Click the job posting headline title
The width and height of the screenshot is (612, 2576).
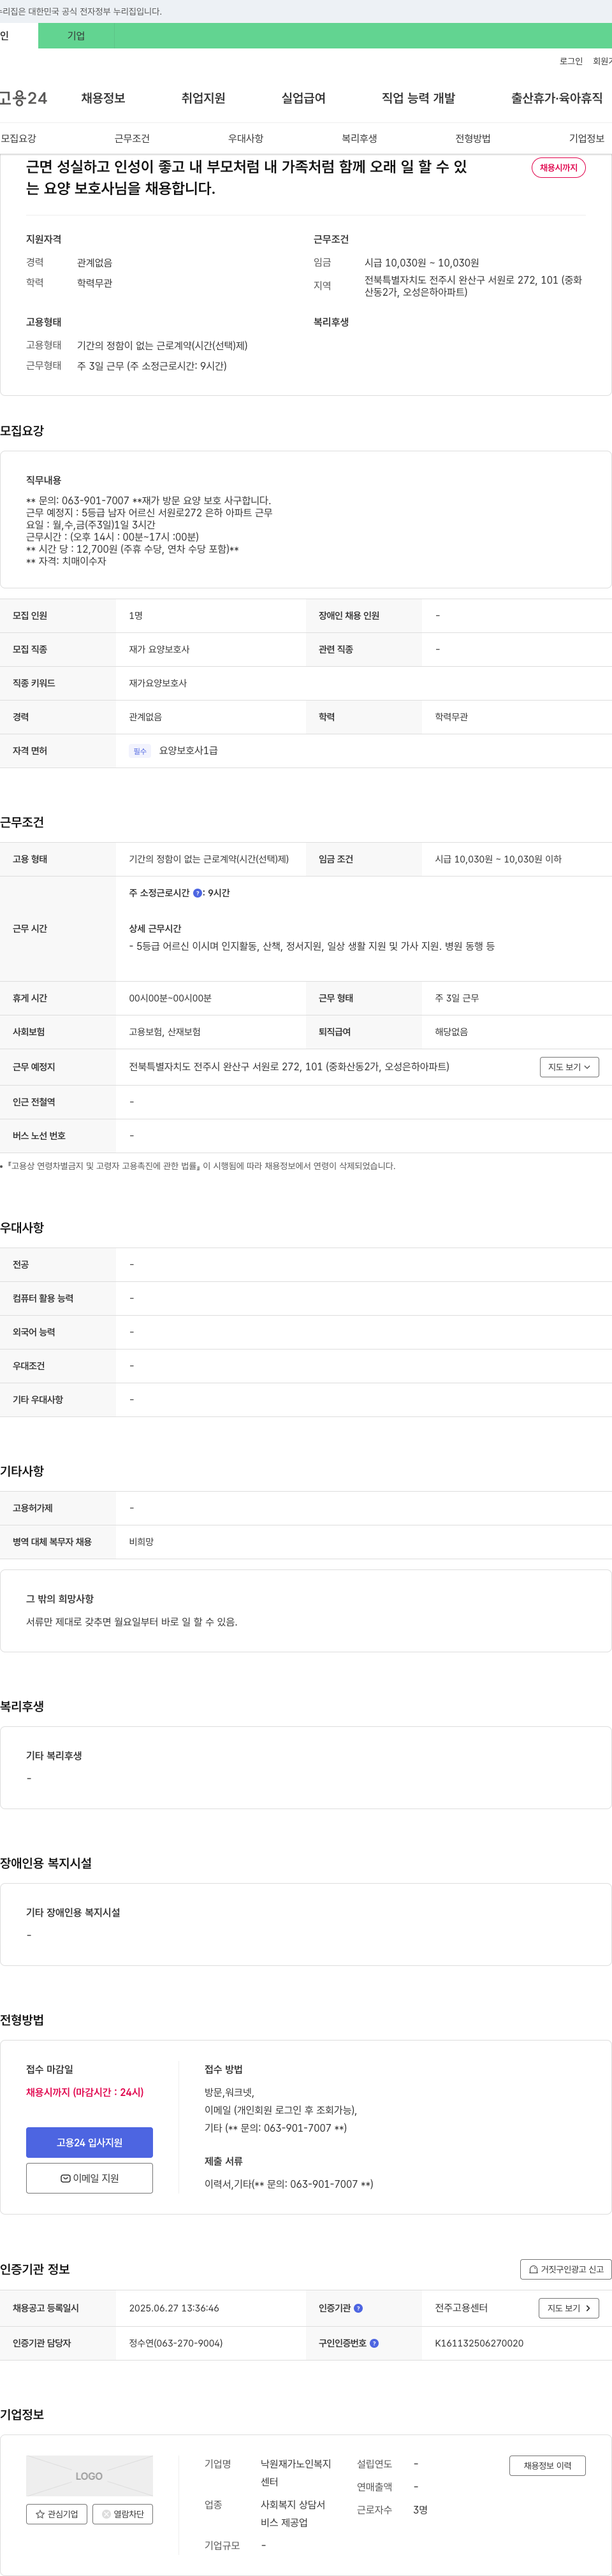[246, 178]
